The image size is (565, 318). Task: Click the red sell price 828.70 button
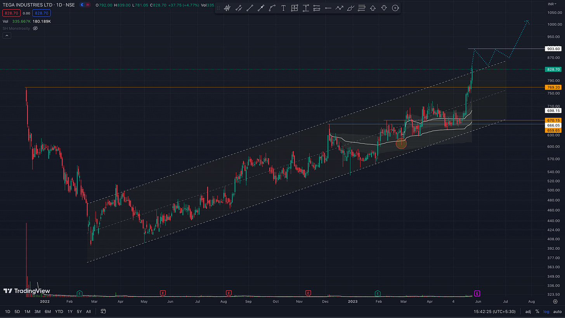[11, 13]
